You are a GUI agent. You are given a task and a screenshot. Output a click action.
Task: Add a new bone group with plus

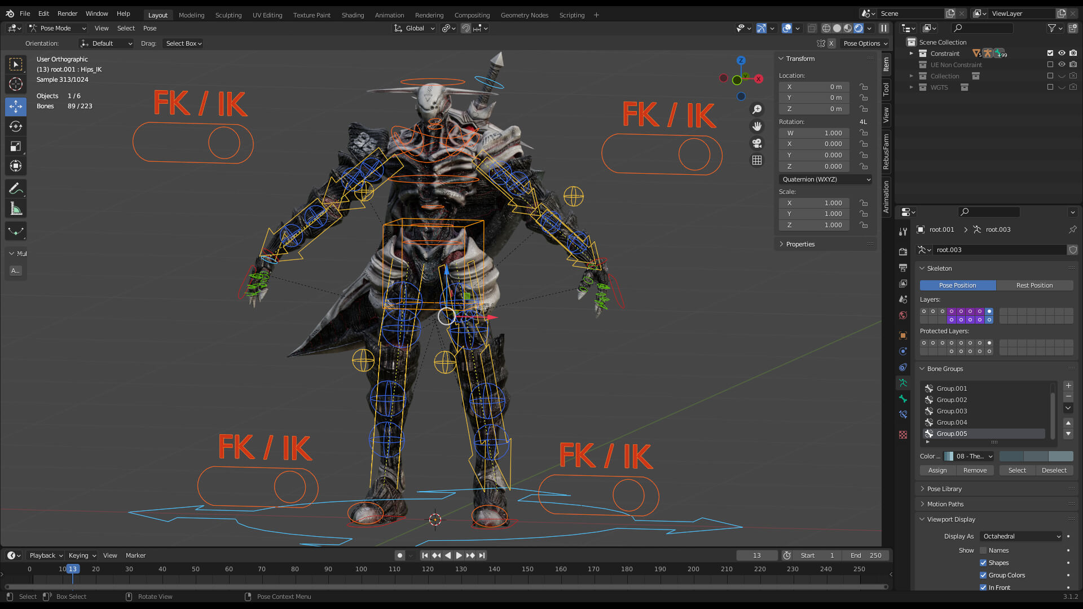(1068, 386)
